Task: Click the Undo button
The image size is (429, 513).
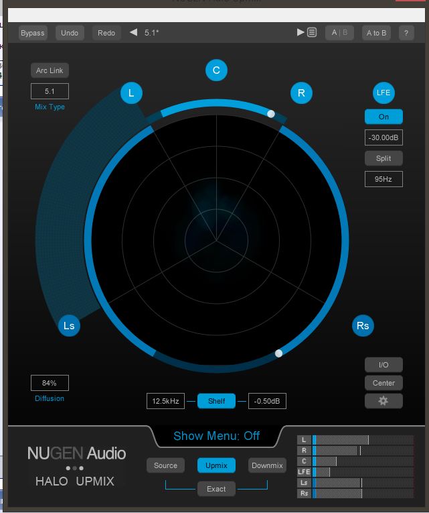Action: coord(70,33)
